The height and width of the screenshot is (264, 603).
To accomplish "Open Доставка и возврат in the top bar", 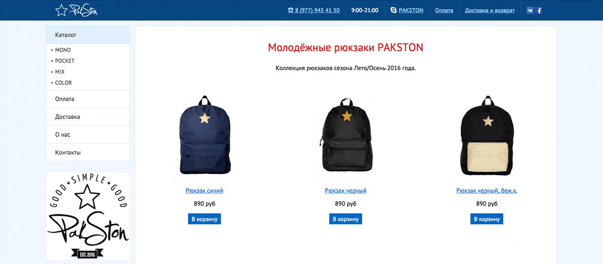I will click(489, 10).
